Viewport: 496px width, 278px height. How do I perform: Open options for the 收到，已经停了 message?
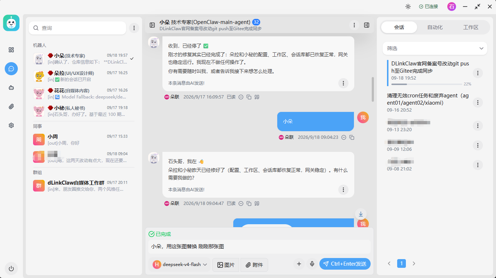[343, 83]
